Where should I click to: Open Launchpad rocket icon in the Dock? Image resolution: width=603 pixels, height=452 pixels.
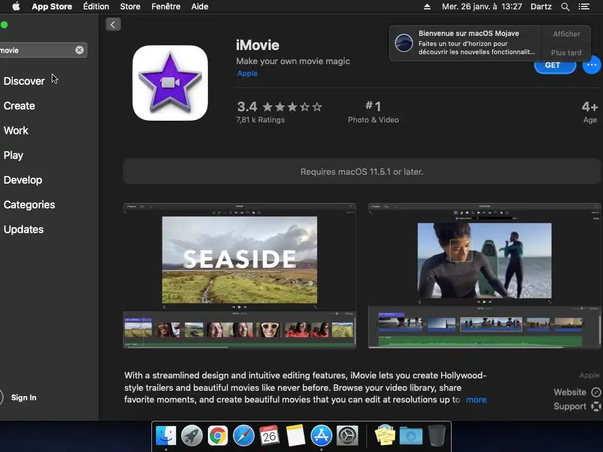point(191,436)
